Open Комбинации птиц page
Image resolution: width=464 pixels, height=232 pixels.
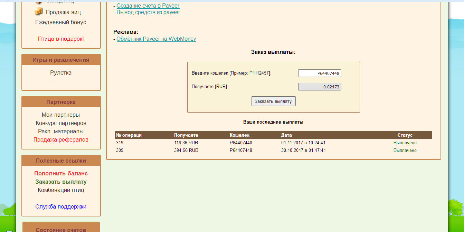coord(61,190)
